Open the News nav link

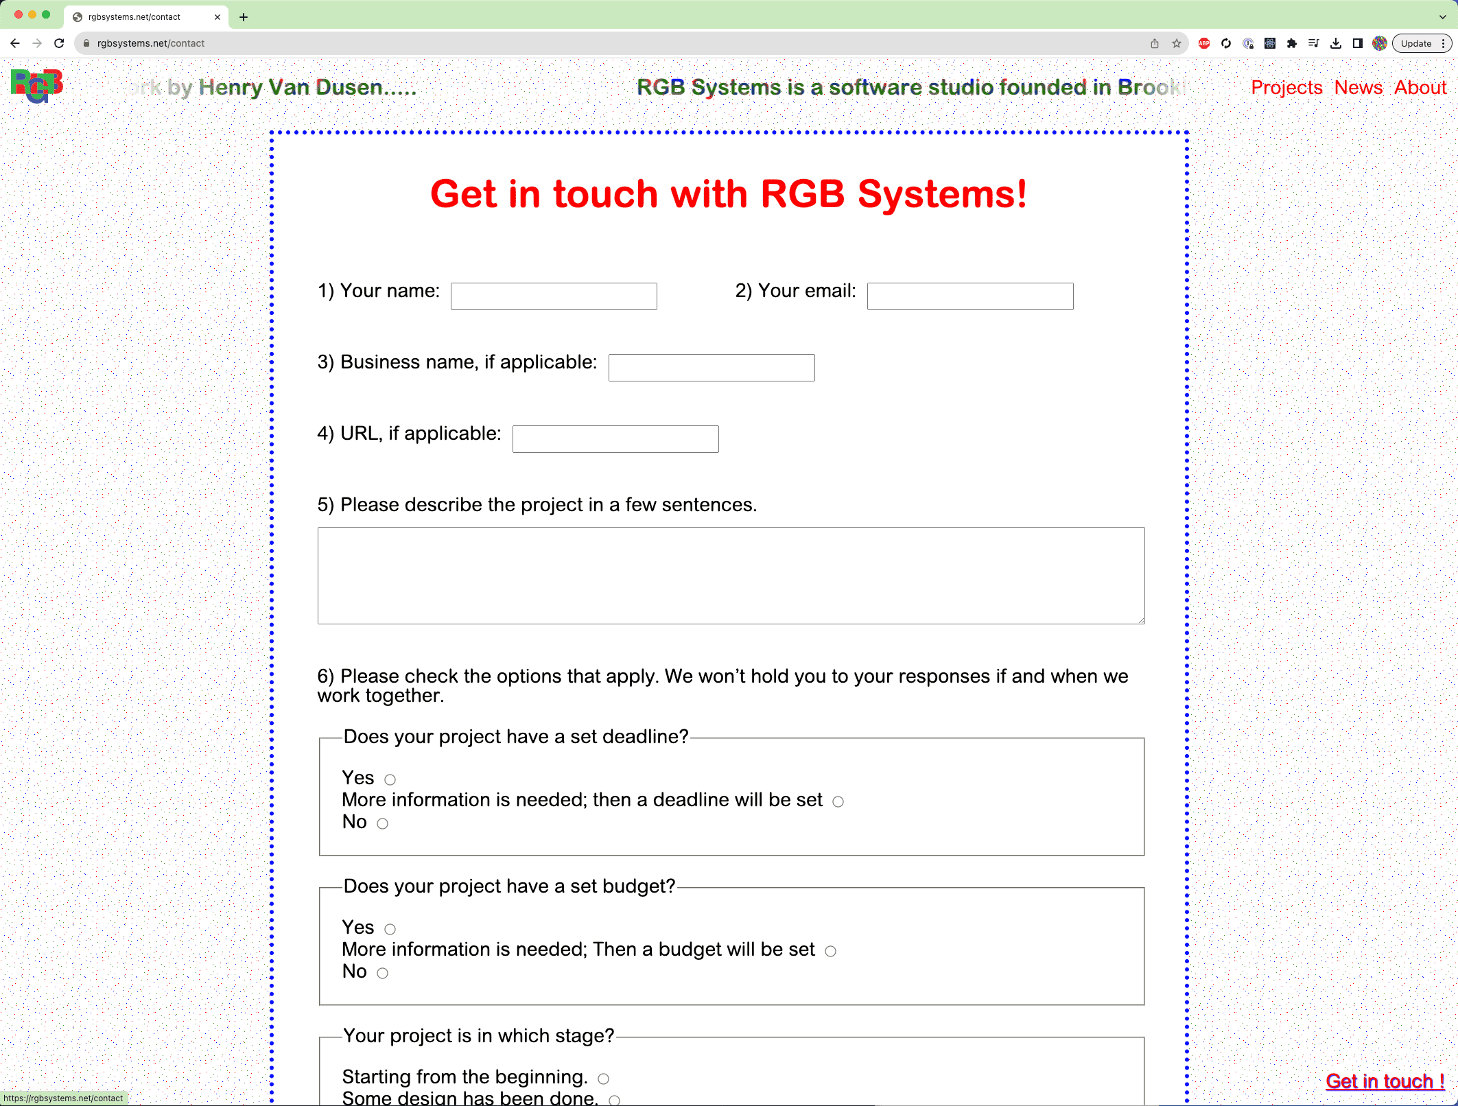[1358, 88]
